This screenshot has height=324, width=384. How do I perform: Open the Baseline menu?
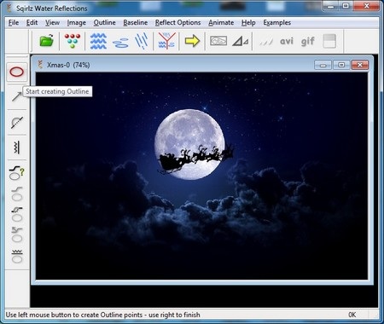(x=136, y=22)
